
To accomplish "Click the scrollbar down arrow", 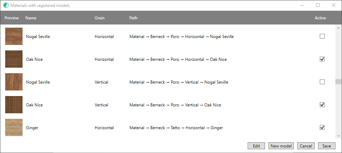I will pyautogui.click(x=338, y=136).
